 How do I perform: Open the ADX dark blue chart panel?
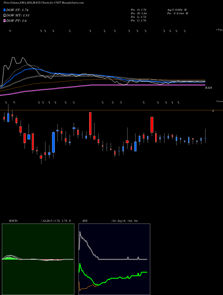114,259
